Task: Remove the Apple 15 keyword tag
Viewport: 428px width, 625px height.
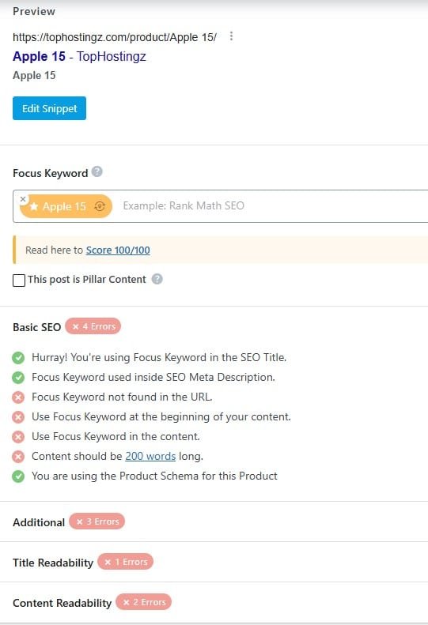Action: (x=23, y=198)
